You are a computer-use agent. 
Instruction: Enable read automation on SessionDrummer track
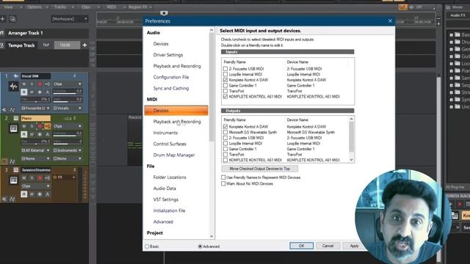[x=24, y=194]
